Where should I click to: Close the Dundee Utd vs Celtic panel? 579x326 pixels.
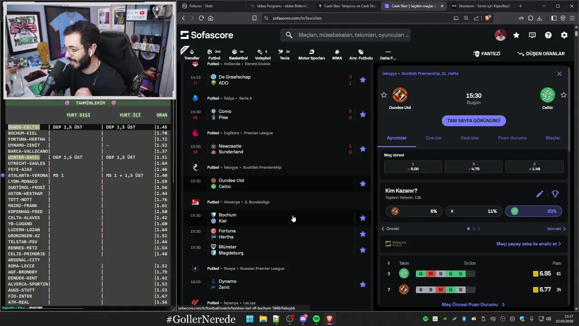(559, 74)
